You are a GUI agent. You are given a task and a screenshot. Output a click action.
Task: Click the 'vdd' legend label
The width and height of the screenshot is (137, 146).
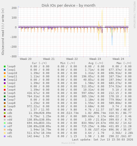pos(10,120)
